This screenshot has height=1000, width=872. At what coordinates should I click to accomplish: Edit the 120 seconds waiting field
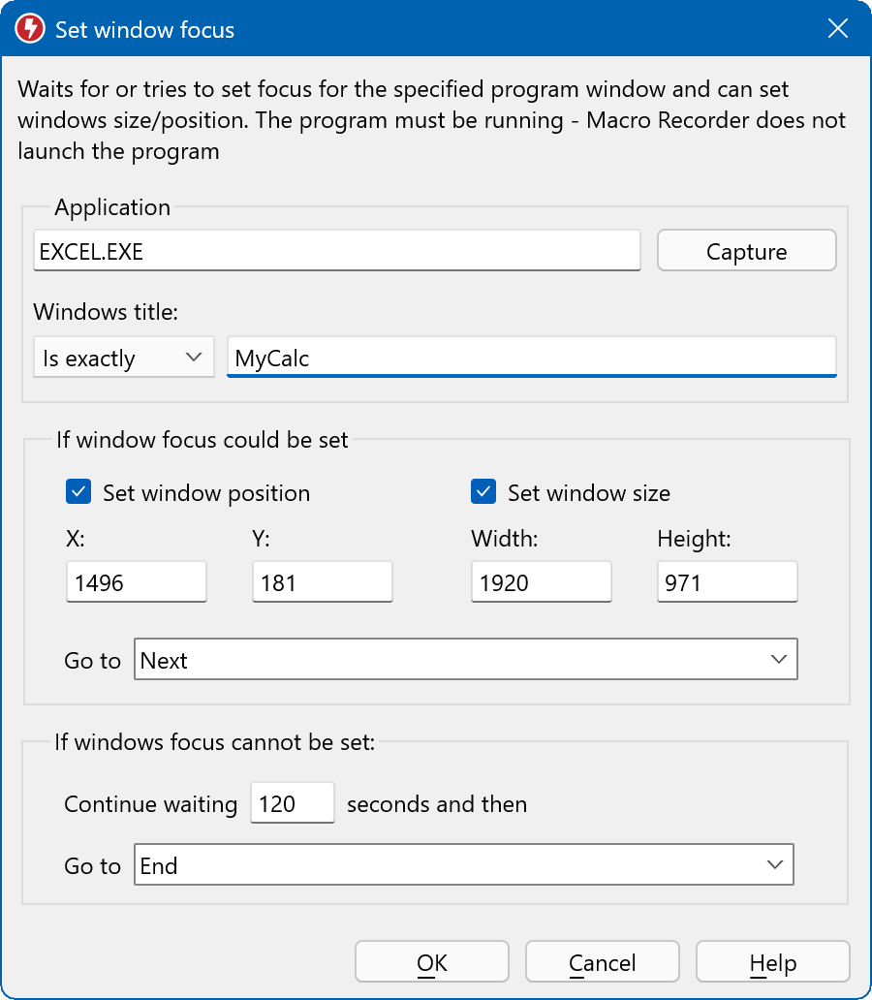(x=292, y=802)
